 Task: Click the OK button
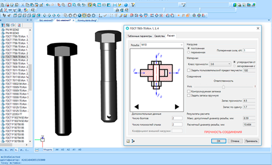click(x=219, y=141)
